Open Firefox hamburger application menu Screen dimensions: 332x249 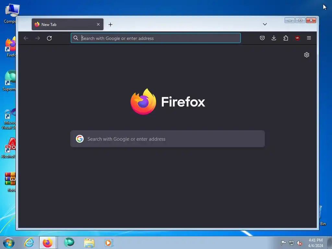309,38
